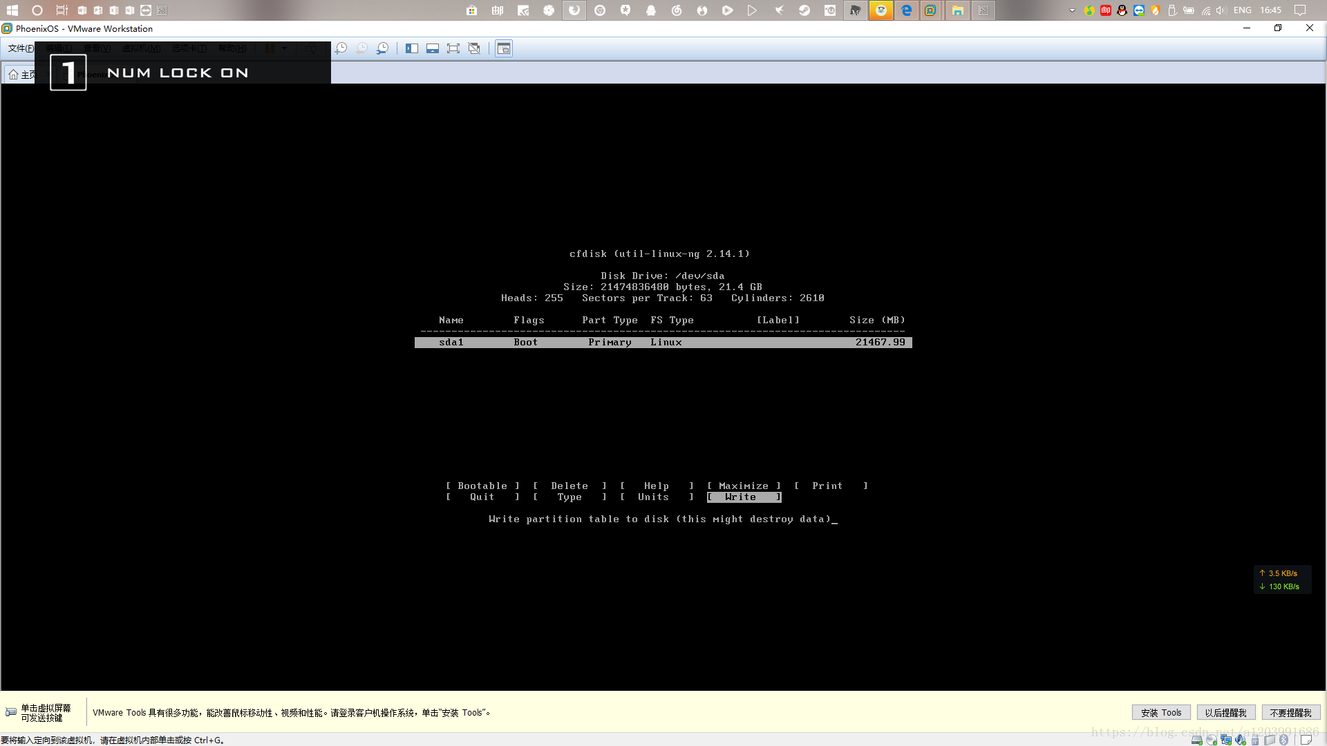Click the highlighted sda1 partition row
The height and width of the screenshot is (746, 1327).
coord(663,343)
